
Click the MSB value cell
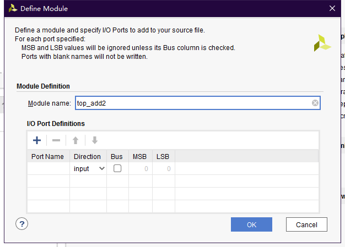pyautogui.click(x=141, y=169)
